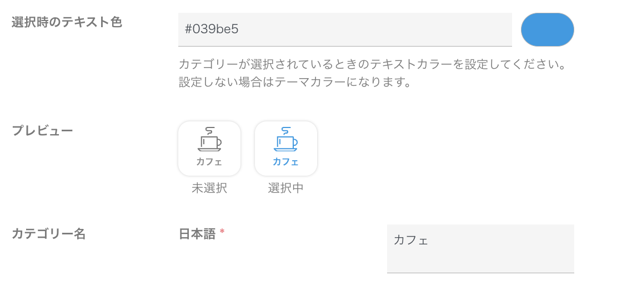
Task: Focus the Japanese category name text box
Action: (480, 248)
